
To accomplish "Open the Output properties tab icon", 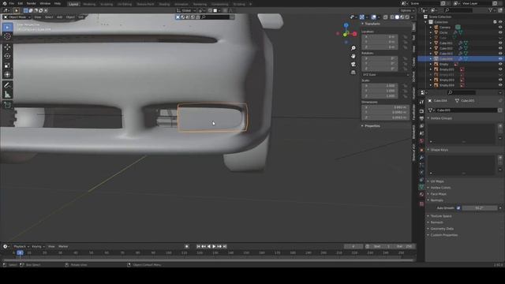I will pyautogui.click(x=421, y=118).
